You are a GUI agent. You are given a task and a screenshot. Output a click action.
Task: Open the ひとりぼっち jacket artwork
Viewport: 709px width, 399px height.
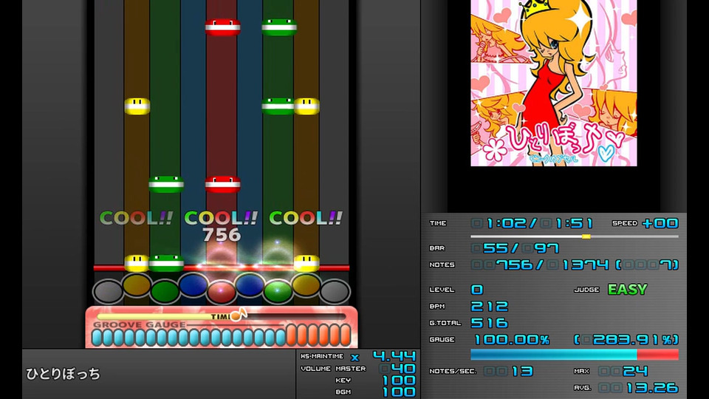[553, 83]
